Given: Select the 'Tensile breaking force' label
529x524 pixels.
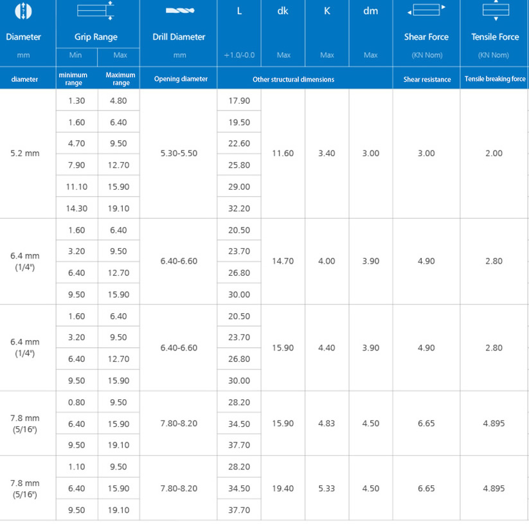Looking at the screenshot, I should click(x=495, y=79).
